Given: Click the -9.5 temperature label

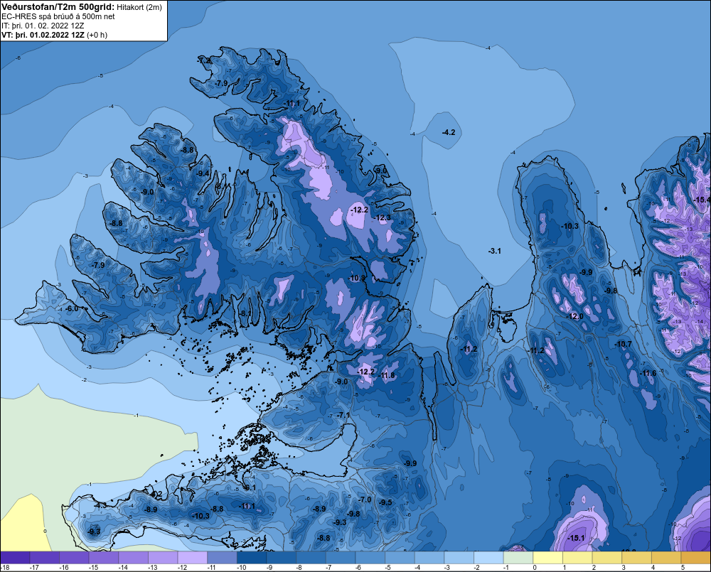Looking at the screenshot, I should (x=385, y=502).
